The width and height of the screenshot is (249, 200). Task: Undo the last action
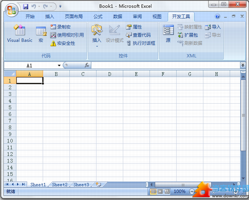34,7
